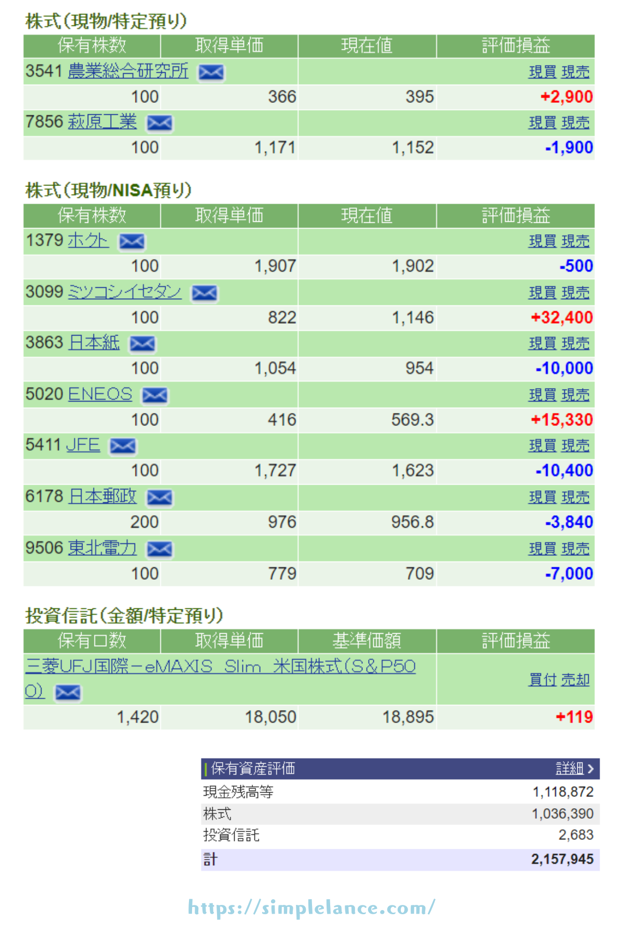Expand 詳細 in the 保有資産評価 header
The width and height of the screenshot is (623, 935).
click(574, 768)
